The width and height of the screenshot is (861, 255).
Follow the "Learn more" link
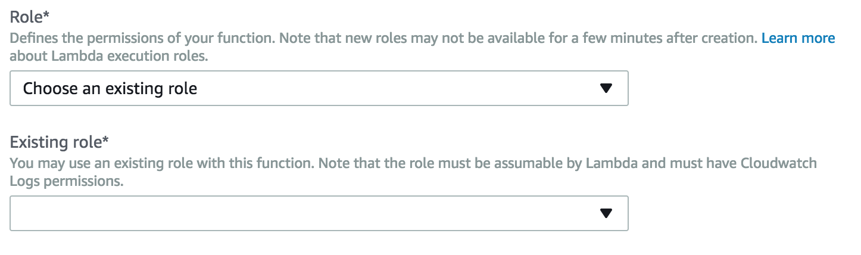tap(798, 39)
